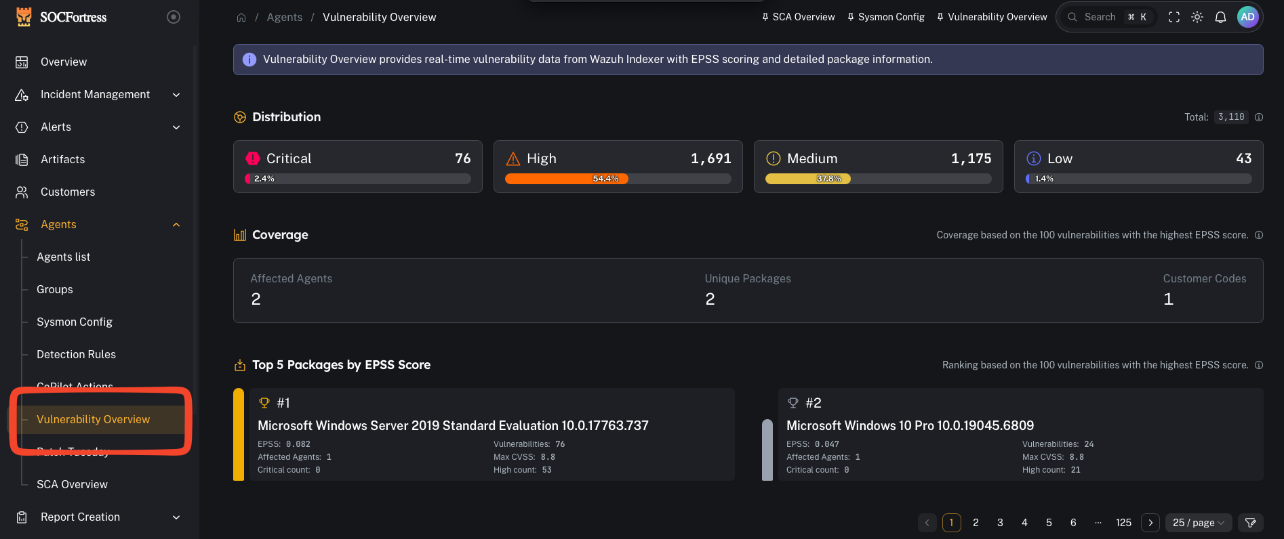Click the Medium 37.8% progress bar

click(x=879, y=179)
